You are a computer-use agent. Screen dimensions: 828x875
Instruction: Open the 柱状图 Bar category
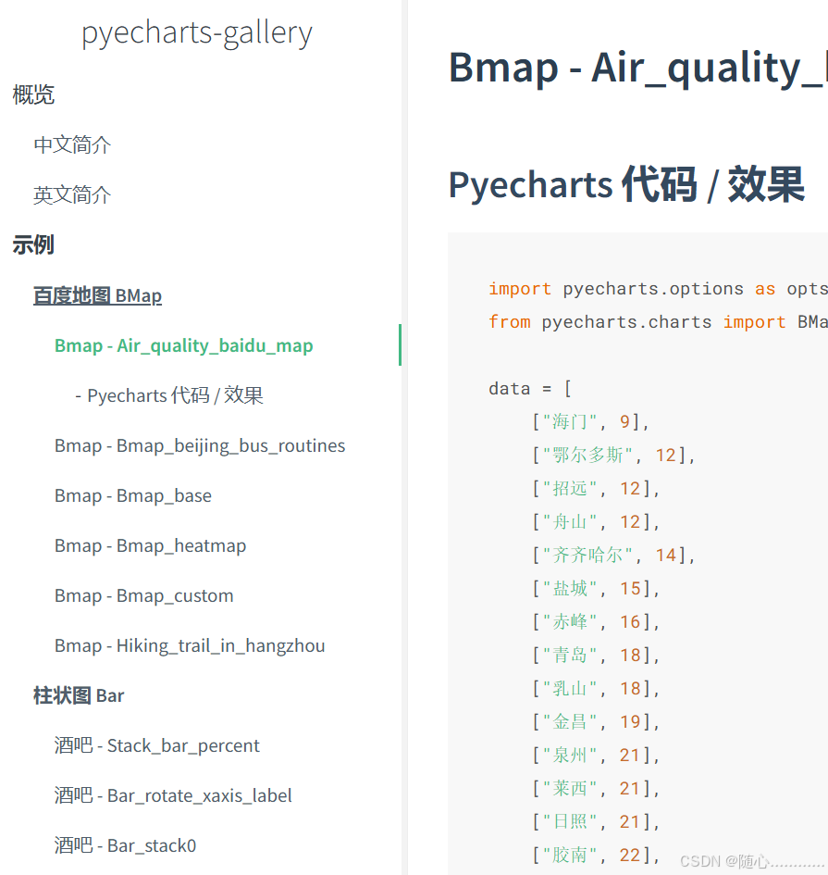[79, 696]
